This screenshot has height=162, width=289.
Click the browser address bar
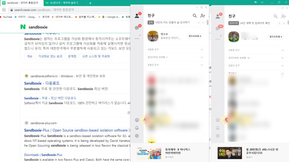tap(69, 10)
